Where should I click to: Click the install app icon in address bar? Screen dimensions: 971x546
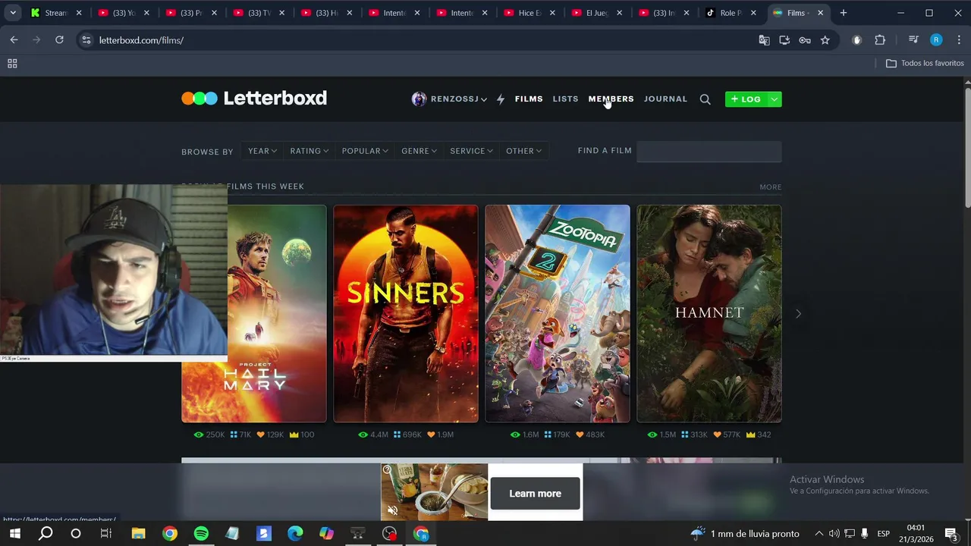click(x=784, y=40)
